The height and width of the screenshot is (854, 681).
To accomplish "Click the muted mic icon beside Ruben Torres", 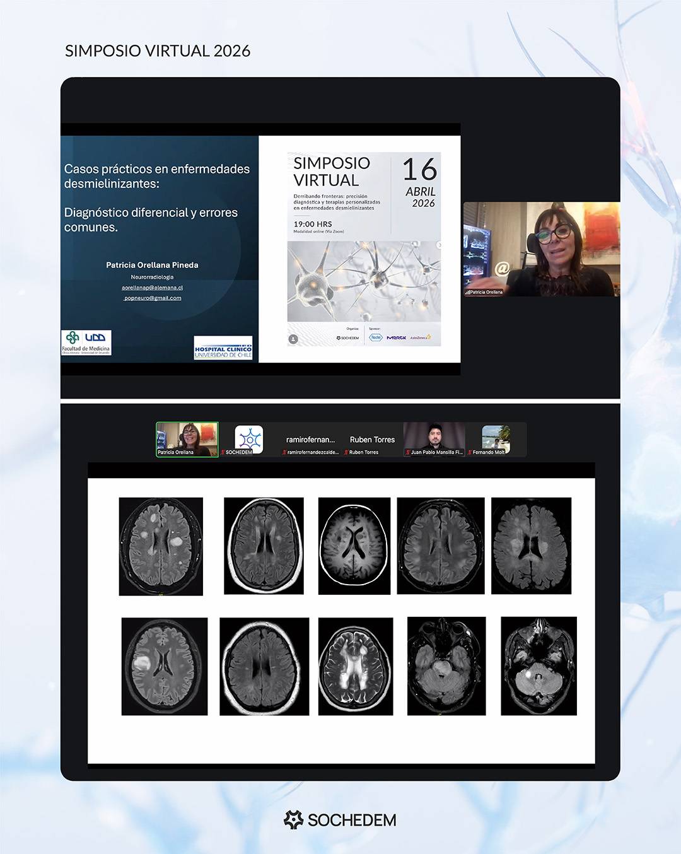I will (x=346, y=452).
